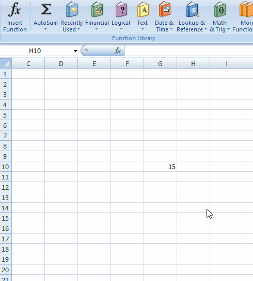The image size is (253, 281).
Task: Open the Logical functions book icon
Action: 121,9
